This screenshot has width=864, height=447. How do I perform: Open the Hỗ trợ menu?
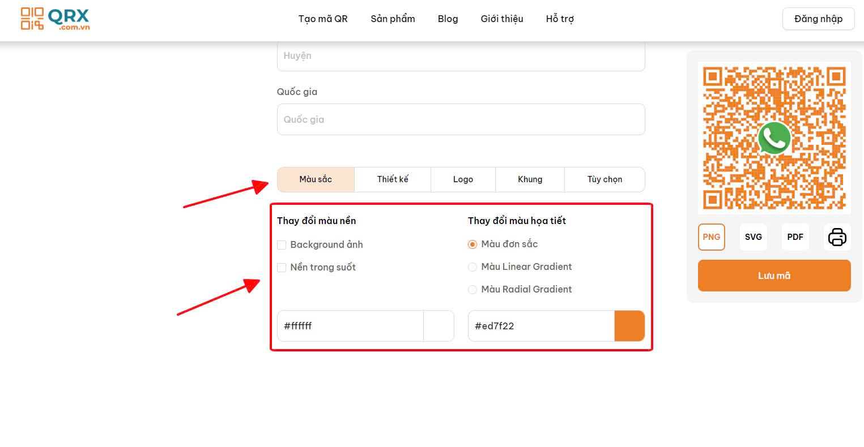coord(560,19)
